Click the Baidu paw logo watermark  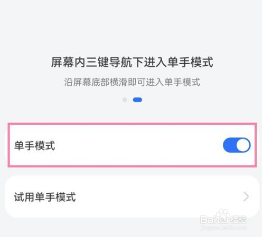pyautogui.click(x=223, y=217)
